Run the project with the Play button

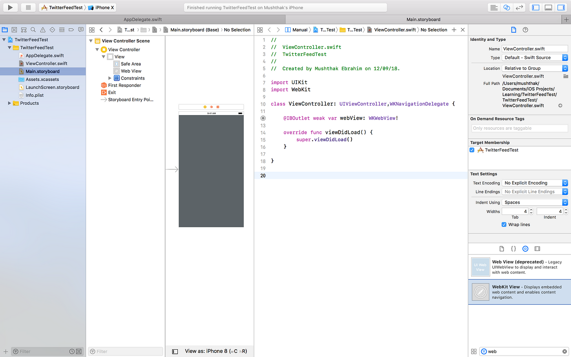coord(10,7)
